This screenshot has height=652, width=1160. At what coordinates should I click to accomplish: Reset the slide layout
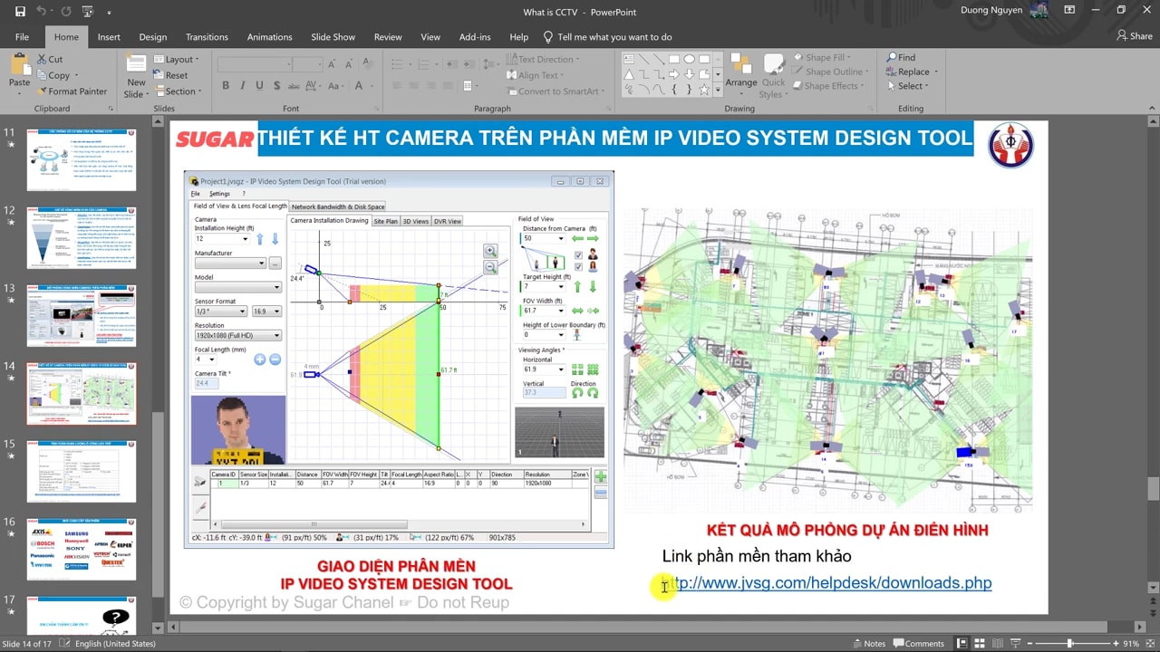[169, 75]
